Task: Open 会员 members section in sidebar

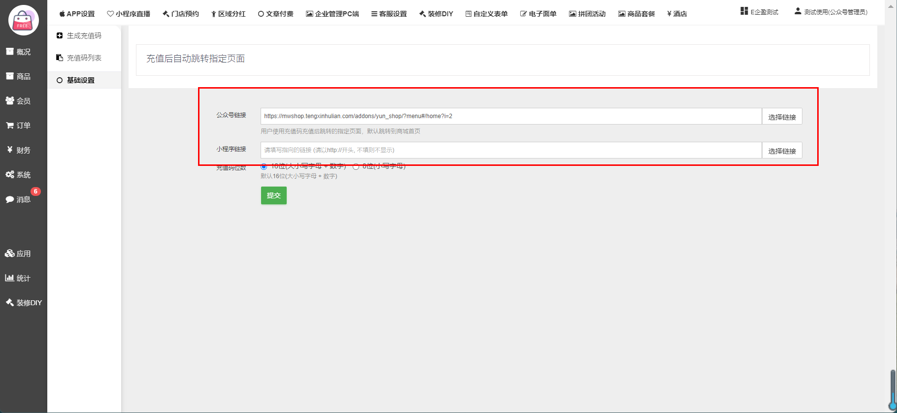Action: (18, 101)
